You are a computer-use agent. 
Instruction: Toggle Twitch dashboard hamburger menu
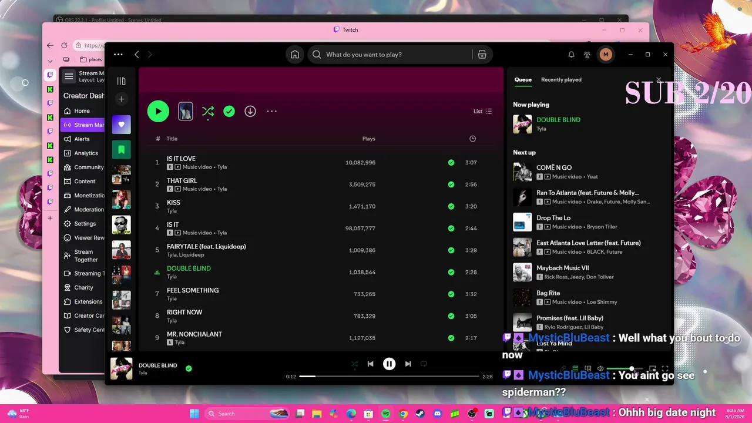click(x=69, y=76)
